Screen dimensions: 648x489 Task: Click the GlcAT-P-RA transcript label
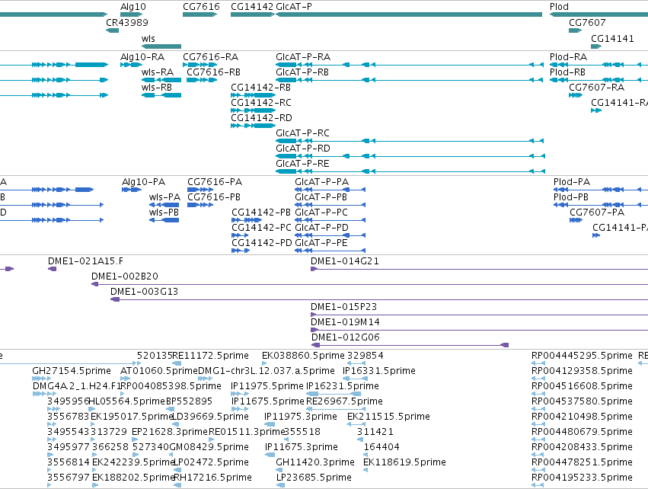click(303, 56)
